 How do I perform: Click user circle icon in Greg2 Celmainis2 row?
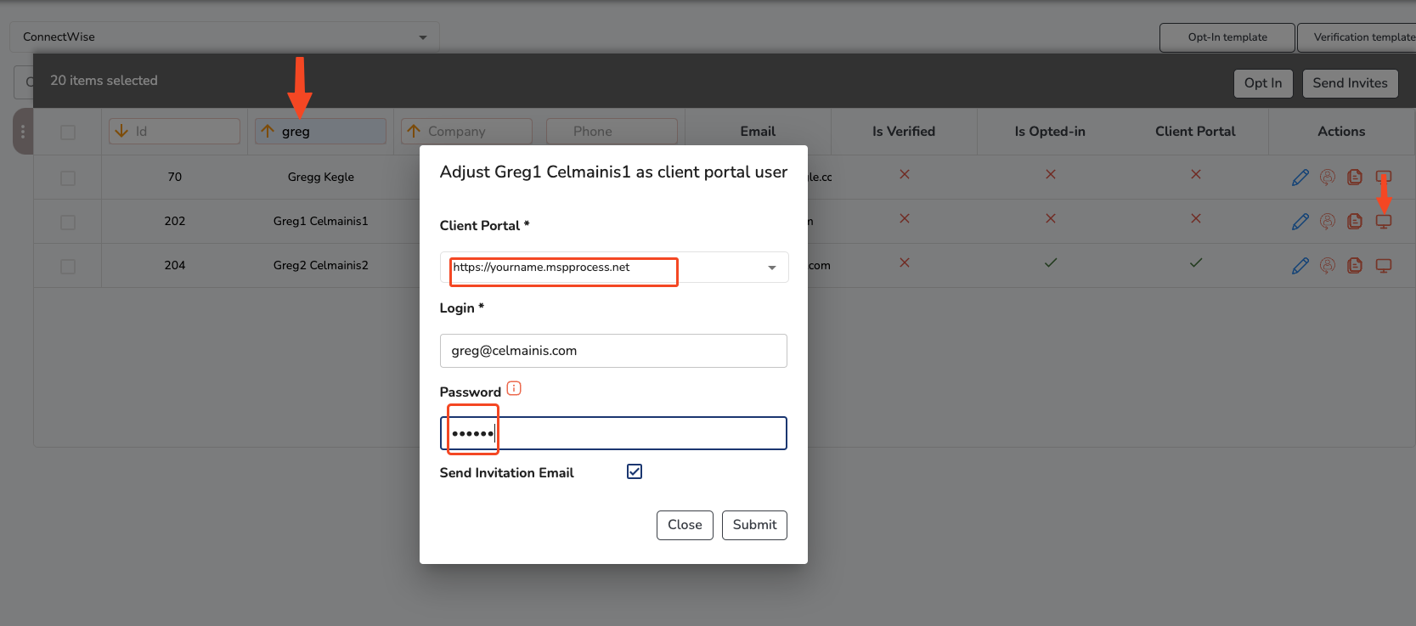pos(1328,265)
